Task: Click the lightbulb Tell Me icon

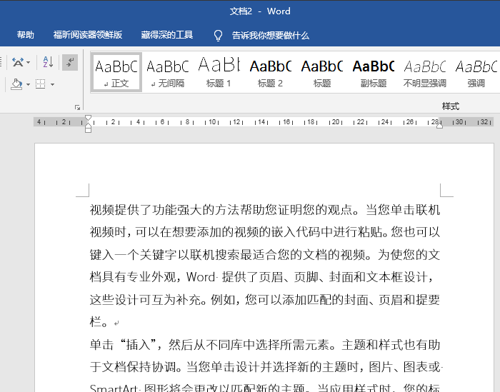Action: click(219, 35)
